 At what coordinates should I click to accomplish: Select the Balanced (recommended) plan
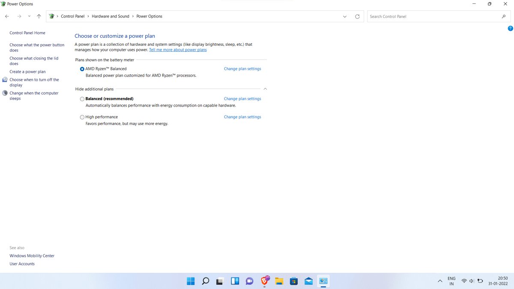point(82,99)
